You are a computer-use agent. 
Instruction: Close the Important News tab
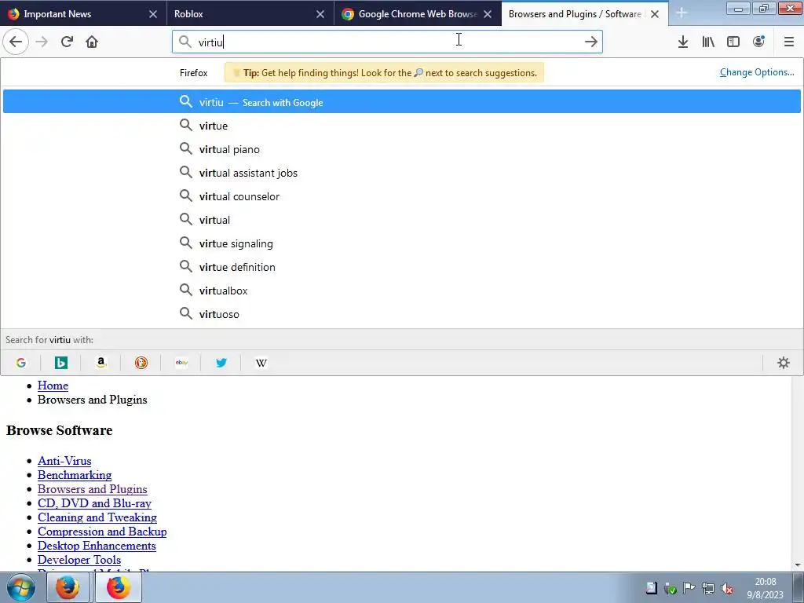(x=153, y=14)
